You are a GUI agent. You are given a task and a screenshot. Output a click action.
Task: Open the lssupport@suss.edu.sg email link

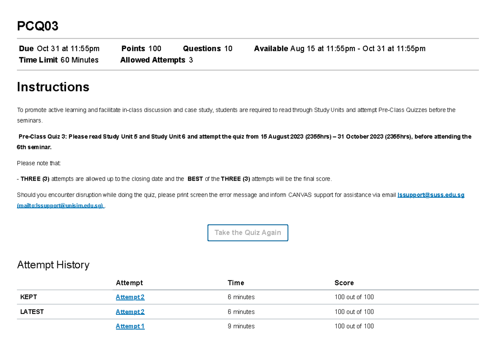[x=431, y=195]
